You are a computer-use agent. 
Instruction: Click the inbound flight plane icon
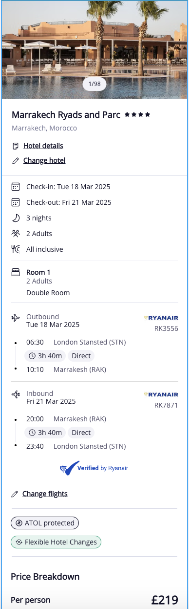coord(16,394)
